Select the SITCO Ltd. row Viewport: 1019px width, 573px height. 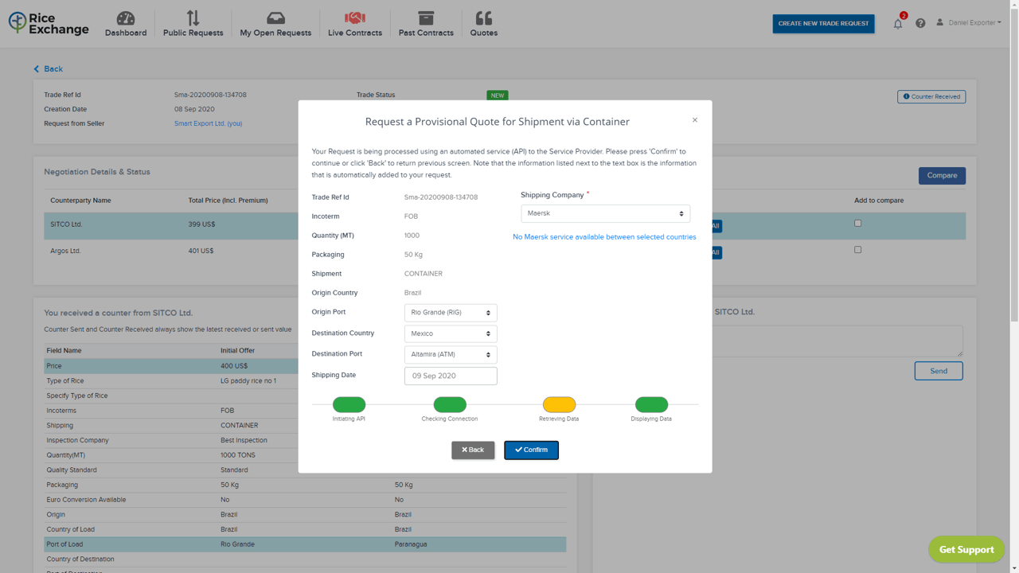click(505, 226)
